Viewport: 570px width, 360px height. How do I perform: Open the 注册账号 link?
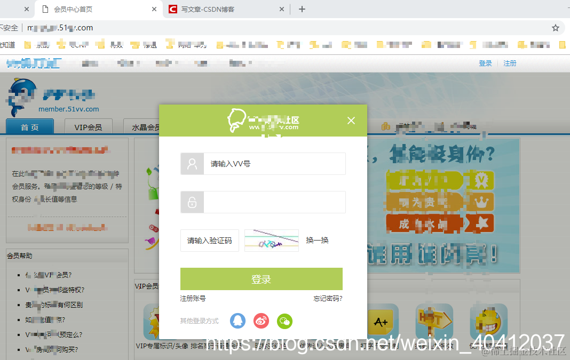click(192, 299)
